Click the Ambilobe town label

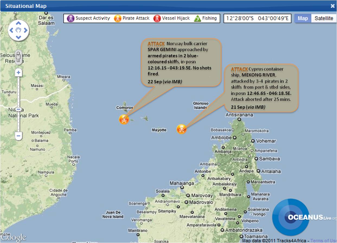coord(222,138)
